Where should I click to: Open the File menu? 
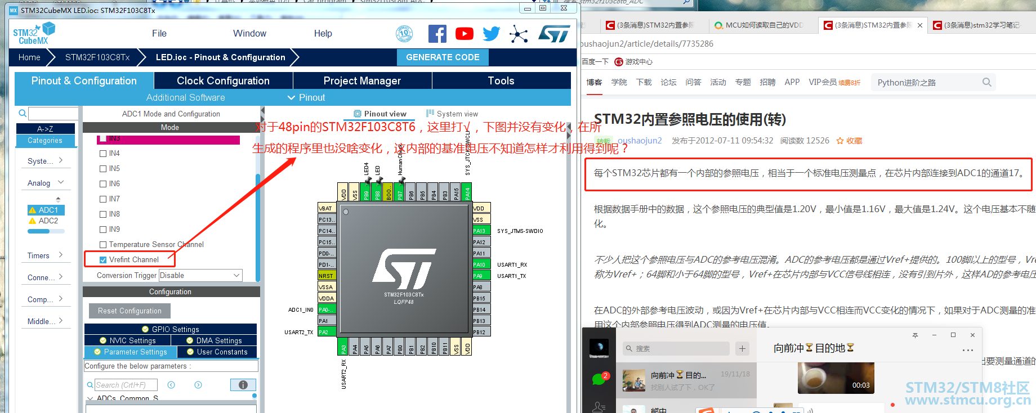coord(159,34)
